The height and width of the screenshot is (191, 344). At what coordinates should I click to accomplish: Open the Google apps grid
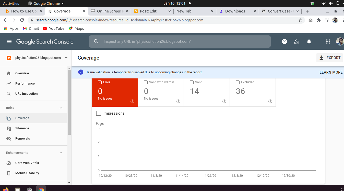pos(328,42)
